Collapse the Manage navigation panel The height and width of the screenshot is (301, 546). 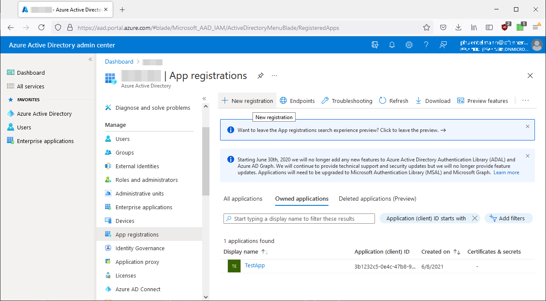tap(204, 98)
